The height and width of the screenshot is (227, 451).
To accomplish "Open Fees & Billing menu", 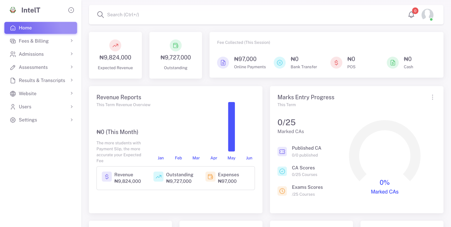I will pyautogui.click(x=41, y=41).
